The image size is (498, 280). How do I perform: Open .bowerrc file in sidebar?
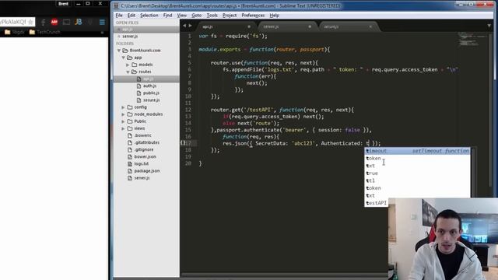coord(142,135)
